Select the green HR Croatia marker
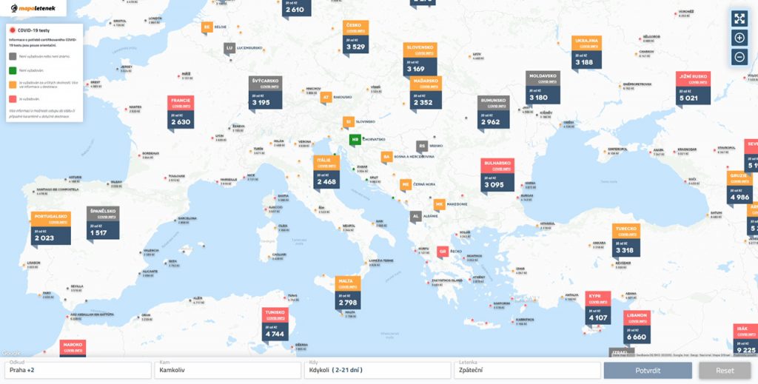This screenshot has height=384, width=758. click(x=355, y=139)
